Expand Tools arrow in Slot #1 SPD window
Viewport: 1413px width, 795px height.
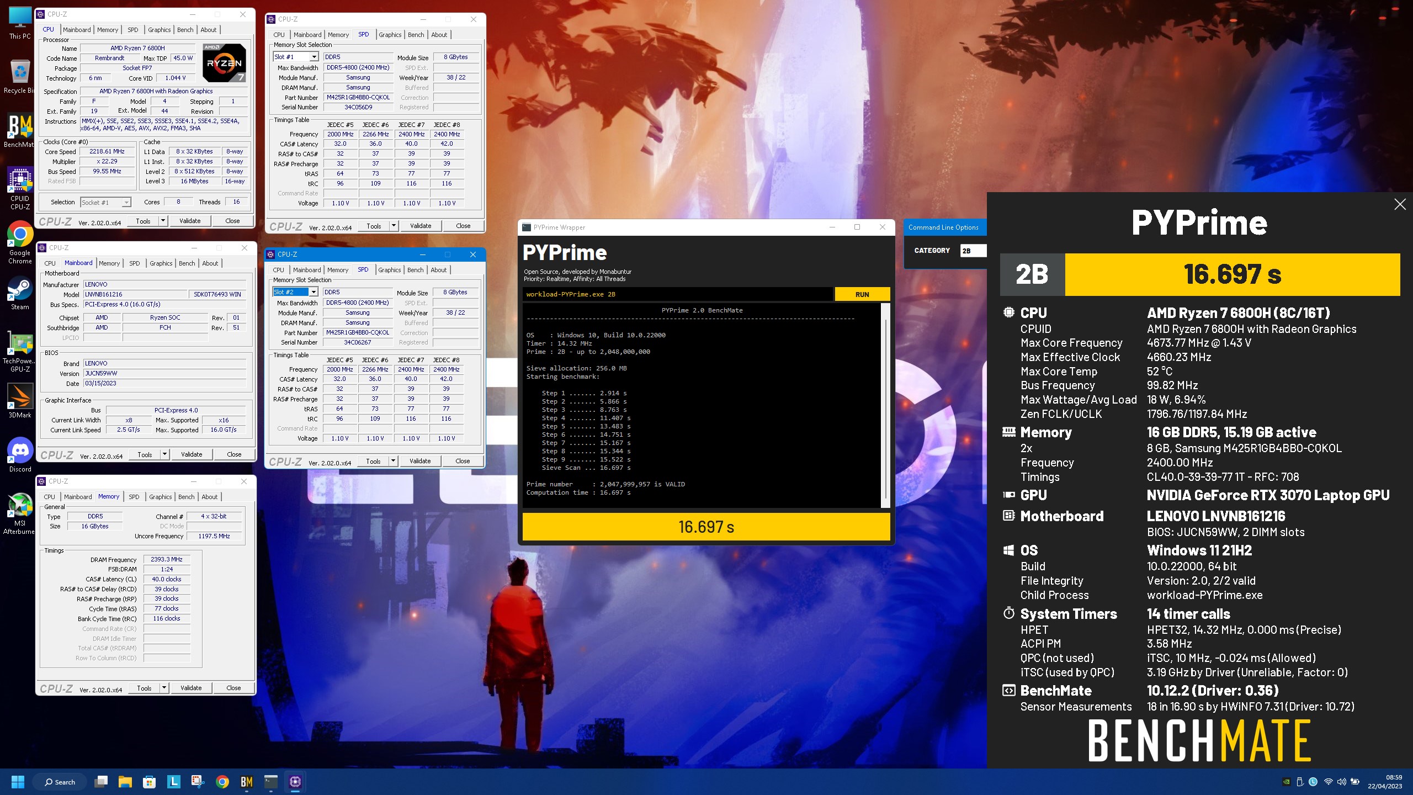pyautogui.click(x=394, y=226)
